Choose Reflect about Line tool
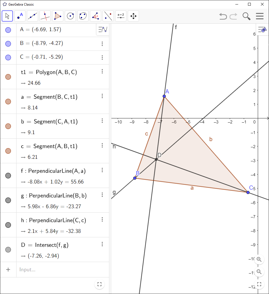269x294 pixels. [108, 16]
